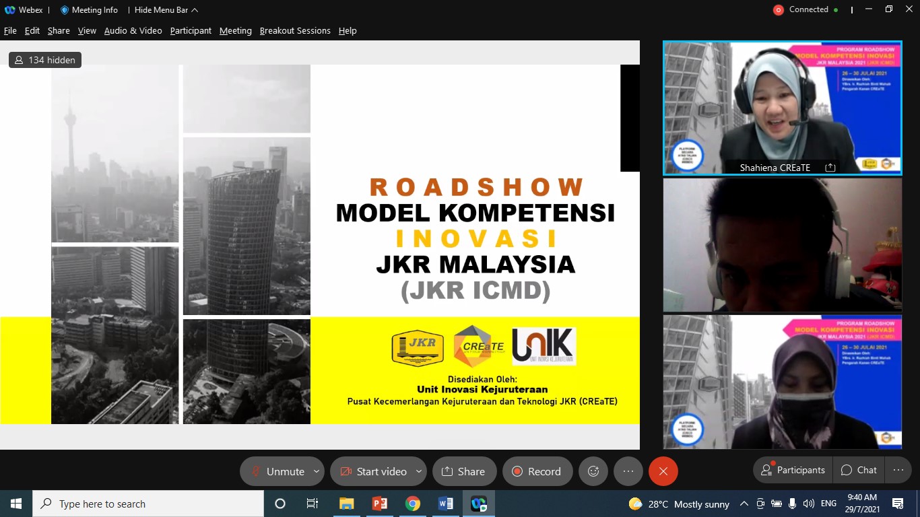Click ENG language indicator
The width and height of the screenshot is (920, 517).
click(828, 504)
